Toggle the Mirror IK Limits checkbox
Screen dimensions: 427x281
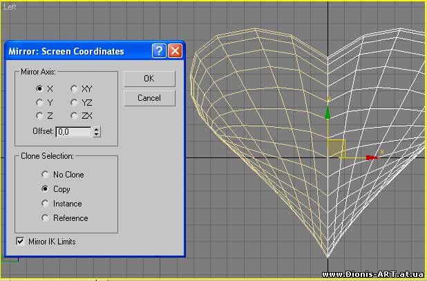[x=21, y=241]
